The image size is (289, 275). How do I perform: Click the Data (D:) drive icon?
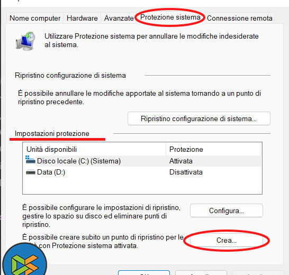tap(31, 172)
